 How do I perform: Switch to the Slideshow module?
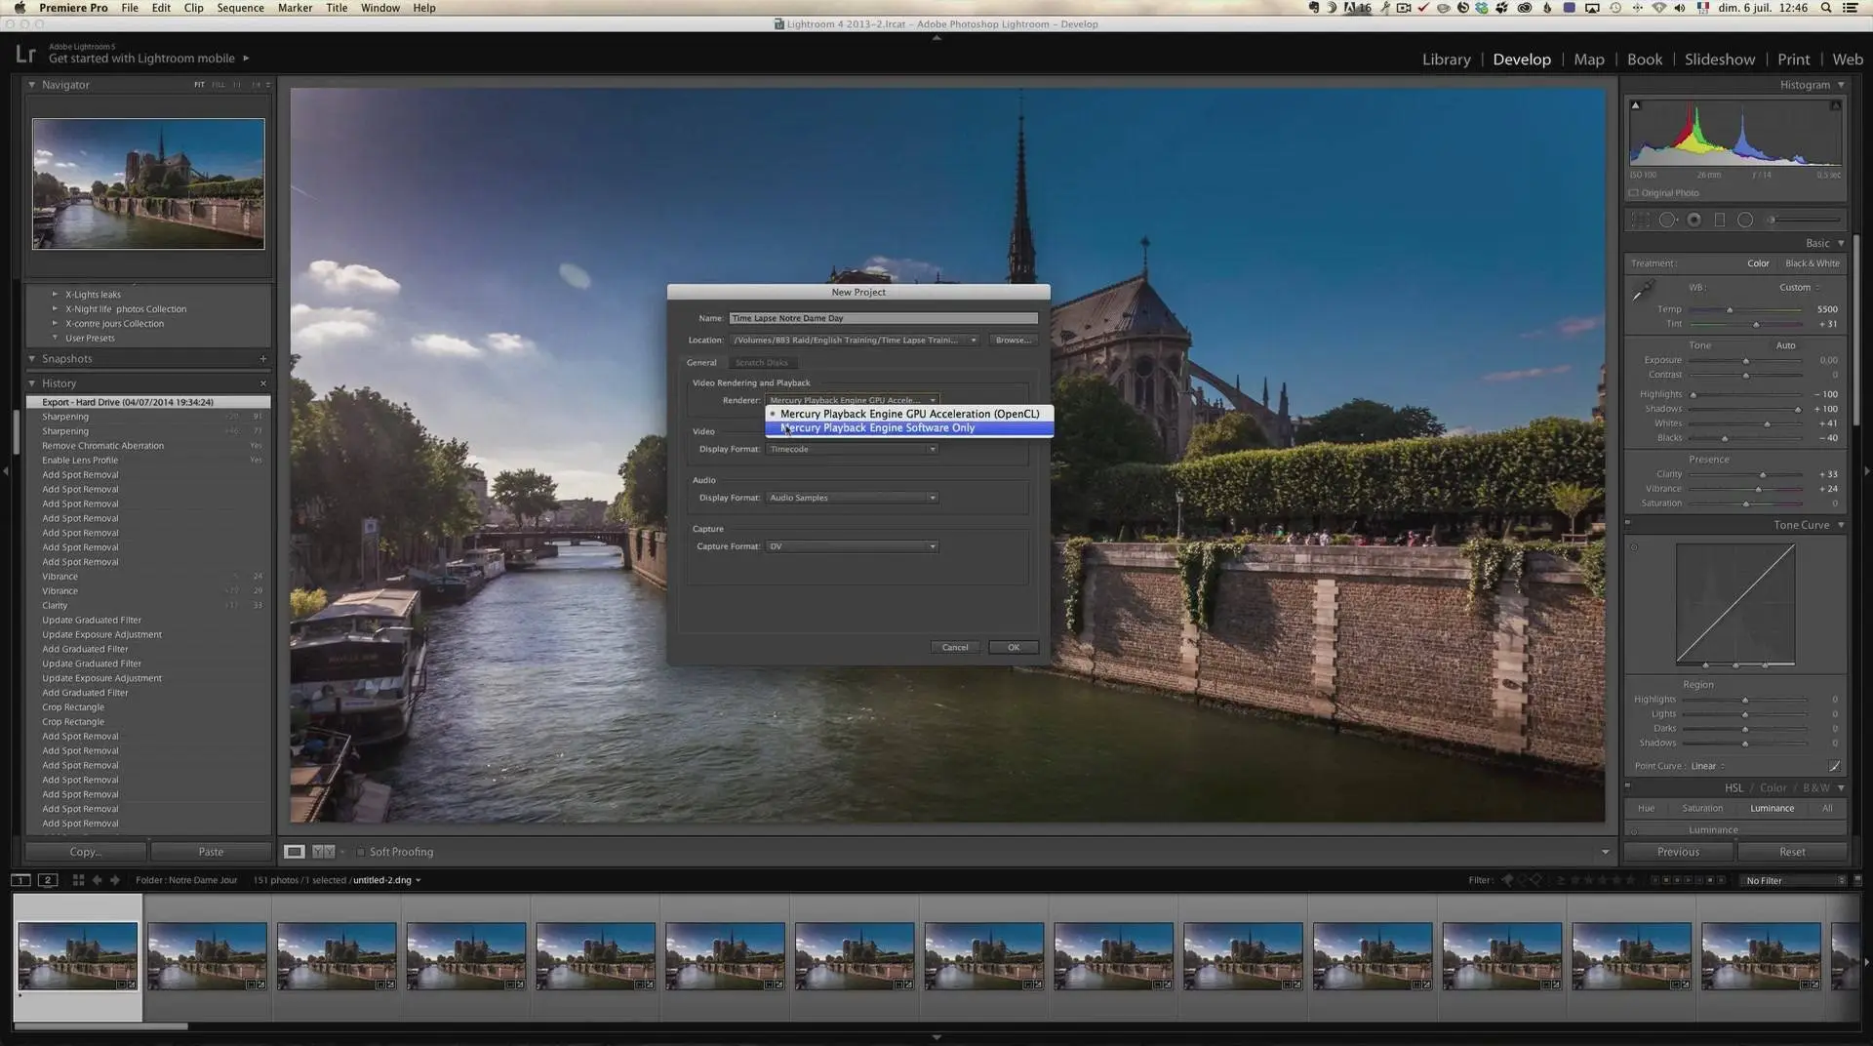[x=1719, y=60]
